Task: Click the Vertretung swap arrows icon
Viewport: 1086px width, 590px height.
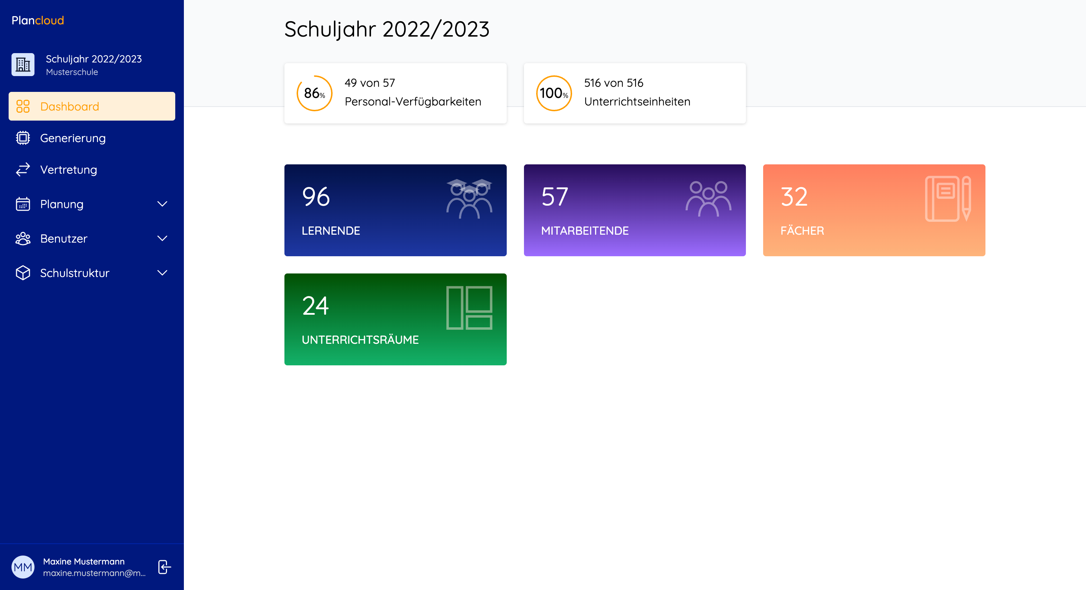Action: [23, 169]
